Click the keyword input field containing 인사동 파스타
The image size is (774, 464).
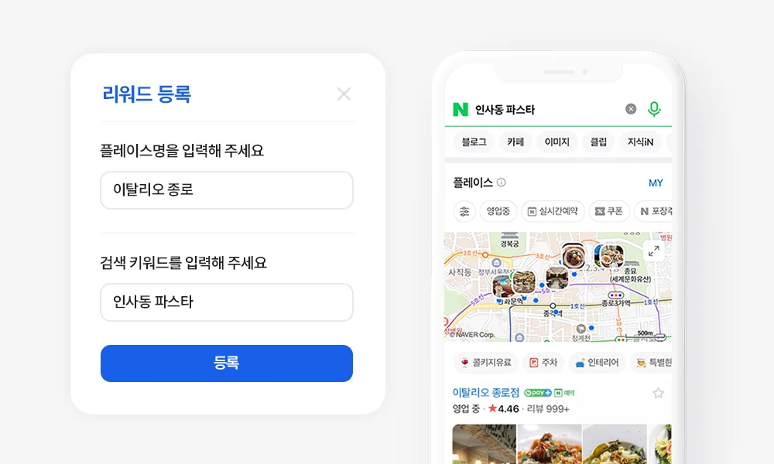tap(227, 302)
